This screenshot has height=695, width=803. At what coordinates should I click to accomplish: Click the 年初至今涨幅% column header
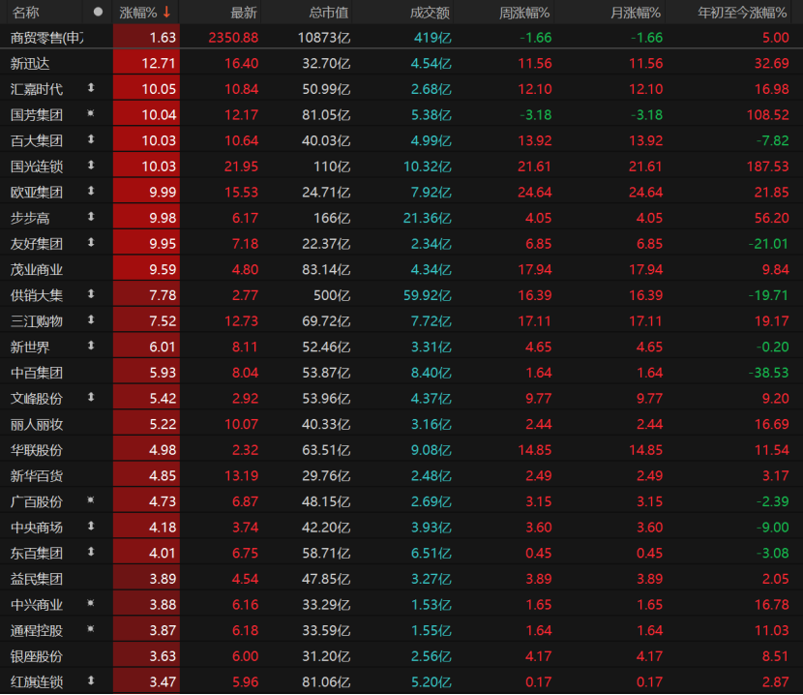pyautogui.click(x=743, y=13)
